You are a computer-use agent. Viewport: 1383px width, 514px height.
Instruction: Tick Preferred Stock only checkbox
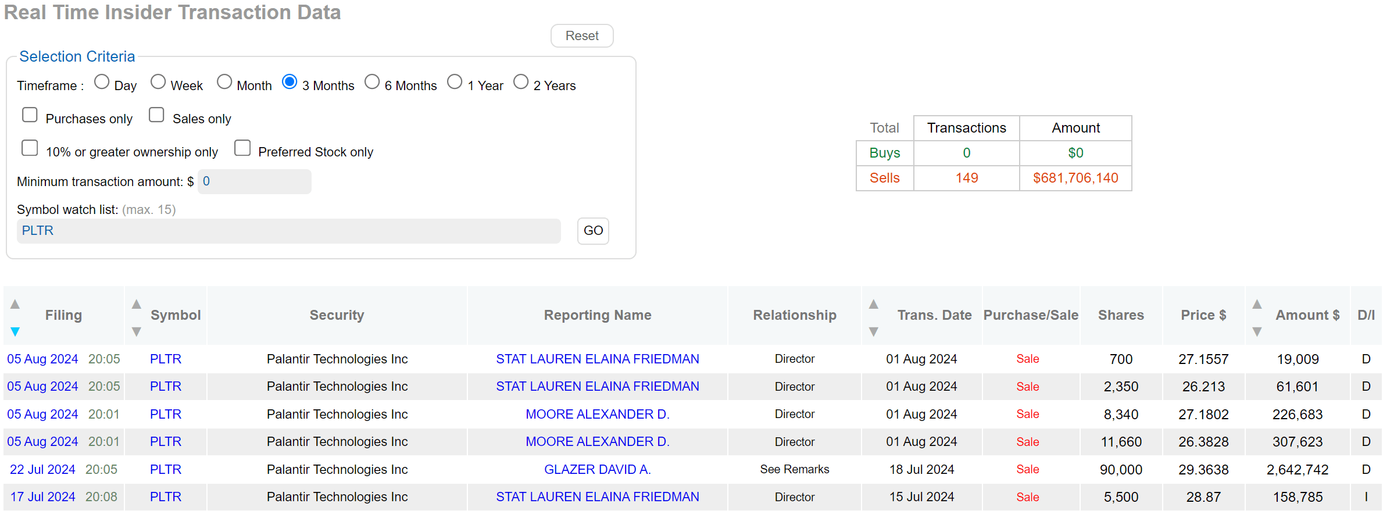pyautogui.click(x=242, y=148)
